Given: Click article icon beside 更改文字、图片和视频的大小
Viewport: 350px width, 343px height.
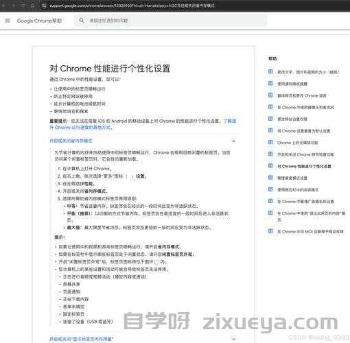Looking at the screenshot, I should 270,71.
